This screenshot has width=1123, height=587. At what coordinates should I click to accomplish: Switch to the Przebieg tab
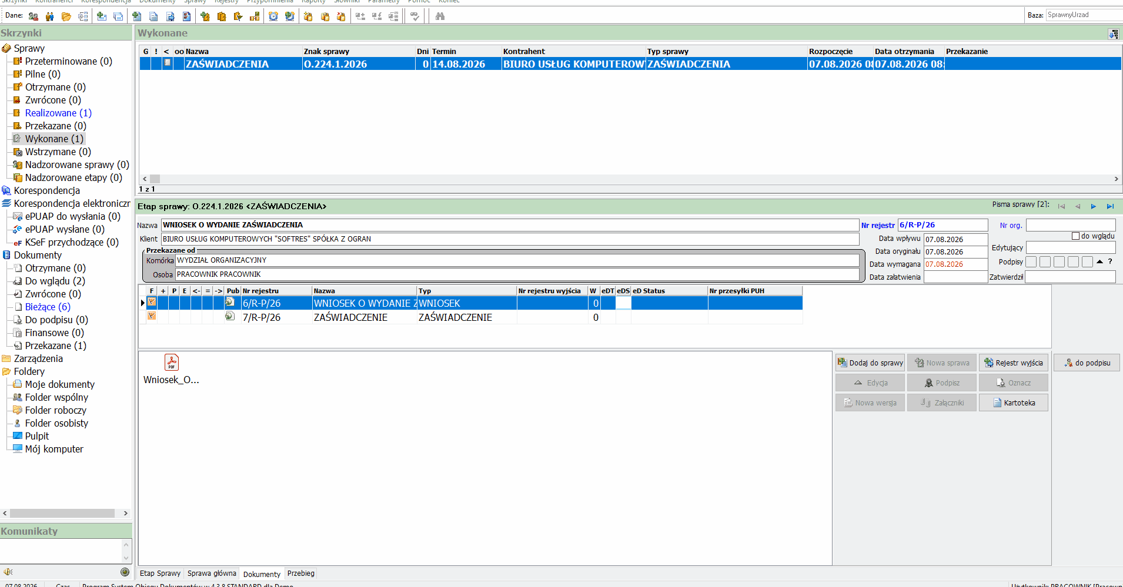[301, 573]
